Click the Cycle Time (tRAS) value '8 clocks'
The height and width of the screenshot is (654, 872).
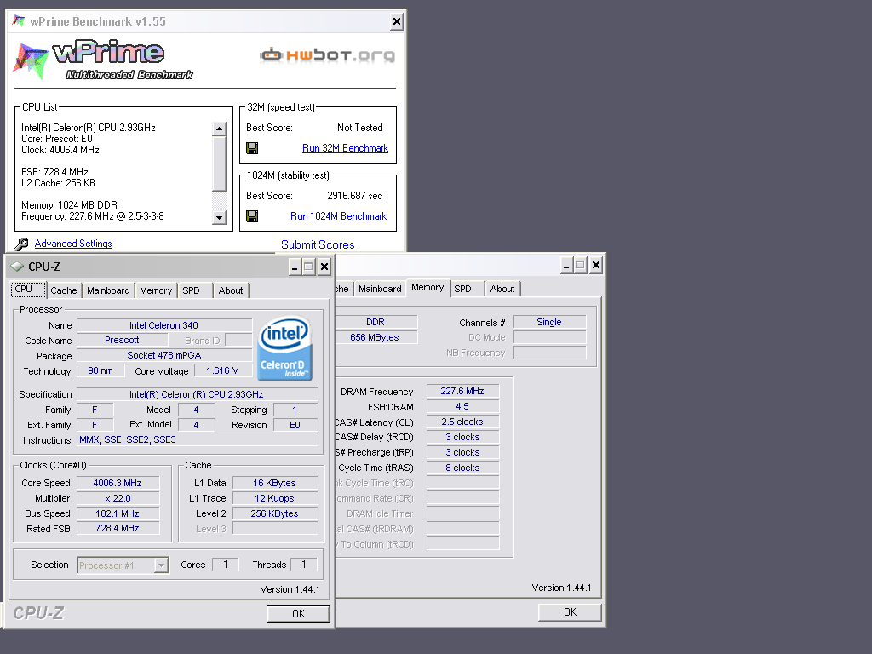(462, 468)
